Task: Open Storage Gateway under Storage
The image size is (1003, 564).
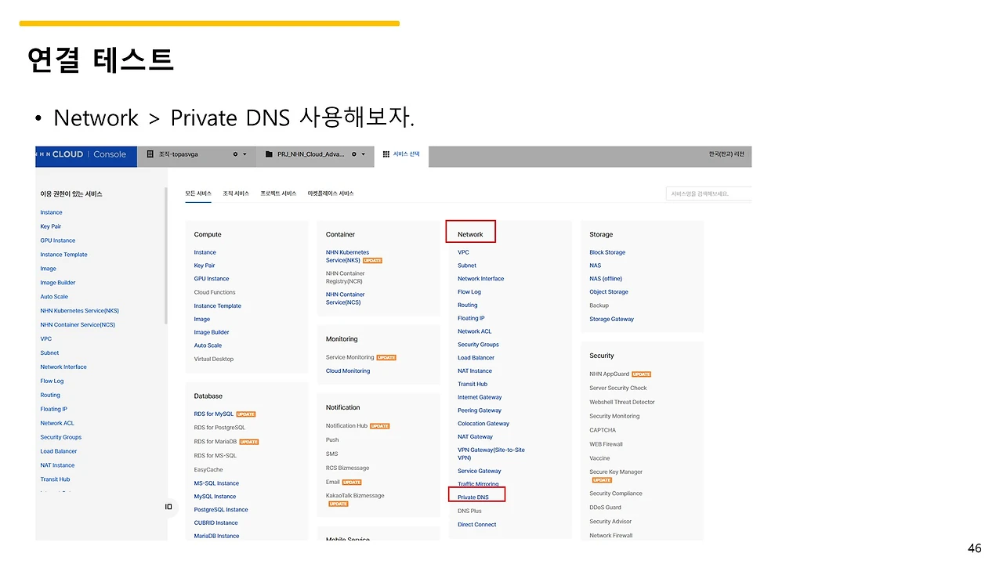Action: point(612,320)
